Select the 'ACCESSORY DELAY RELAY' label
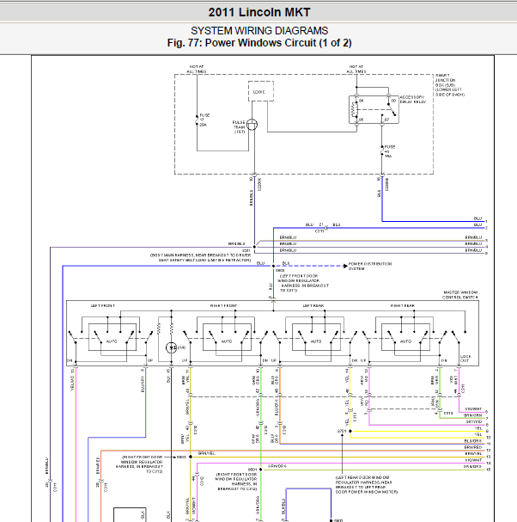The width and height of the screenshot is (517, 522). click(412, 100)
